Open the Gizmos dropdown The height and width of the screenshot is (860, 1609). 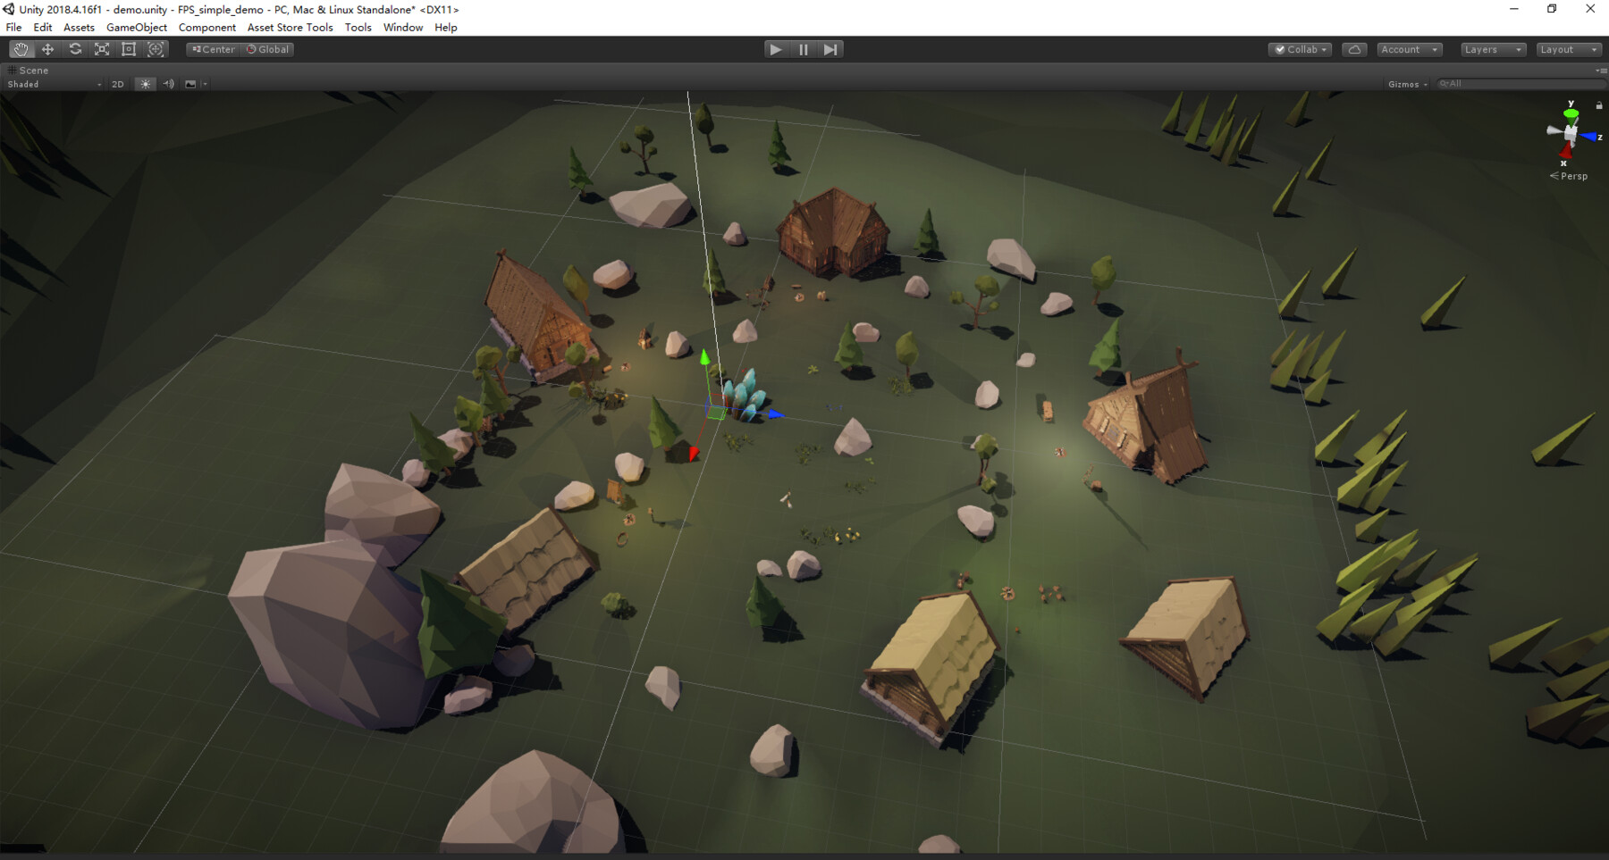[1405, 83]
